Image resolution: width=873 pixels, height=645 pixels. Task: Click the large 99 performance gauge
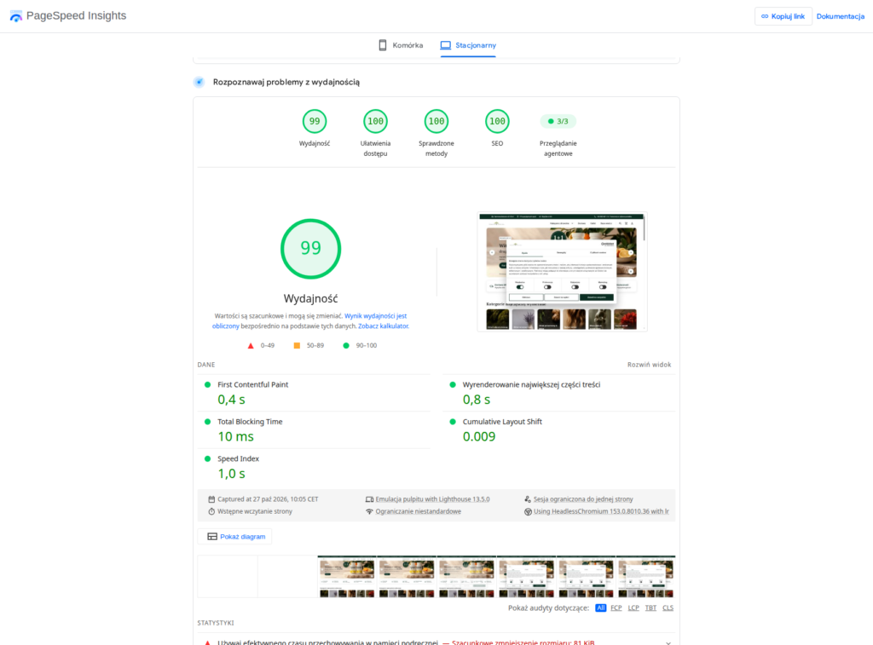pyautogui.click(x=310, y=248)
